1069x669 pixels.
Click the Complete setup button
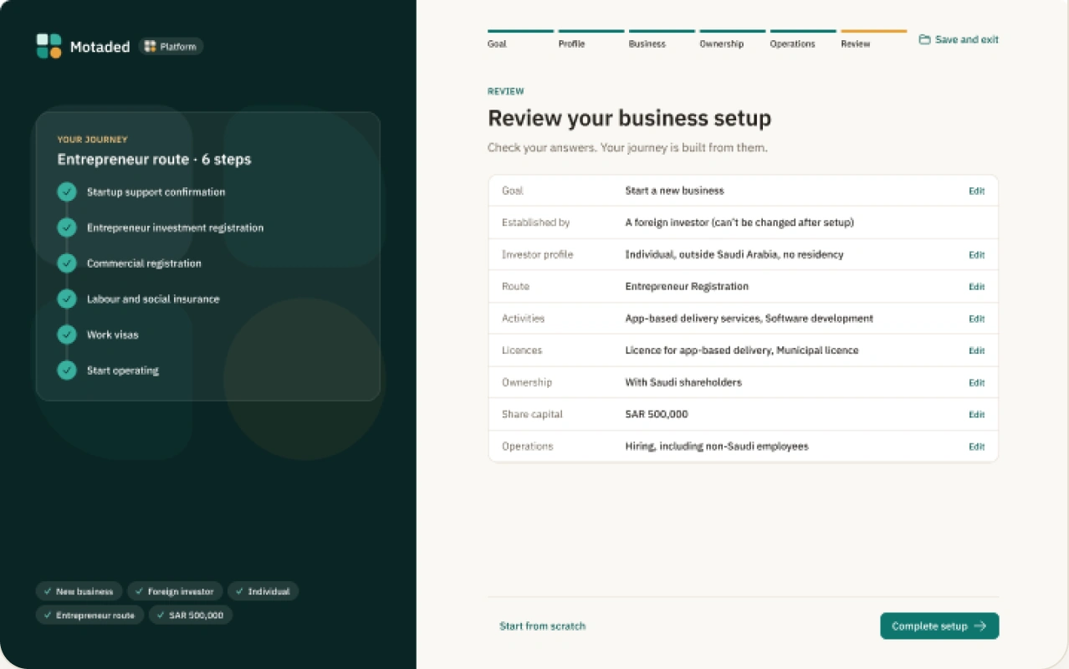click(x=939, y=626)
